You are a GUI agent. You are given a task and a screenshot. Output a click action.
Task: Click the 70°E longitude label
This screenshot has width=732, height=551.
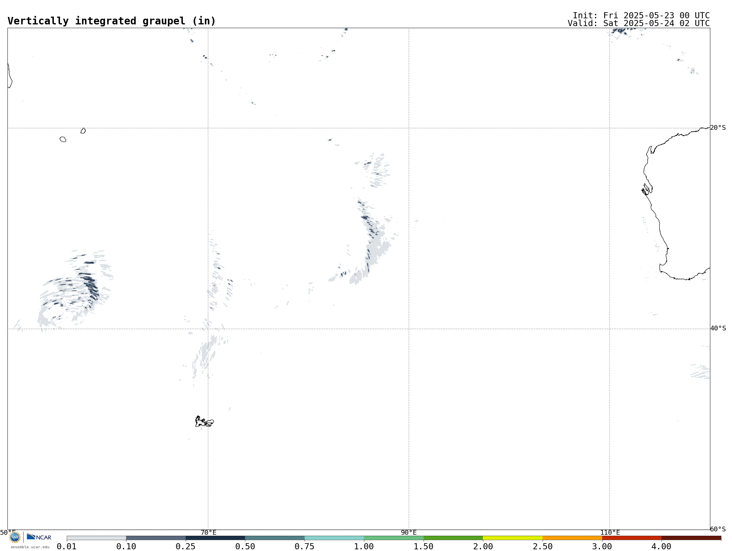[x=208, y=533]
